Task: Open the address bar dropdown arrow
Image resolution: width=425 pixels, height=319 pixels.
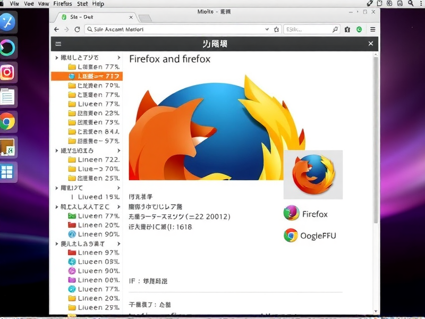Action: point(268,29)
